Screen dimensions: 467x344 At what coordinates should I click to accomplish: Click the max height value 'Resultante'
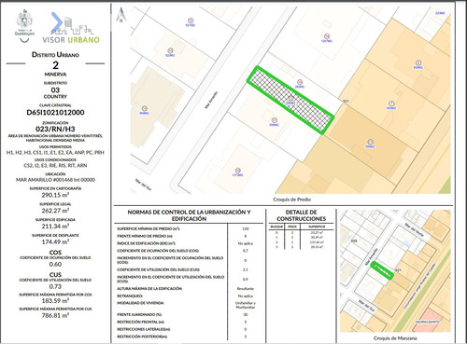click(x=246, y=289)
